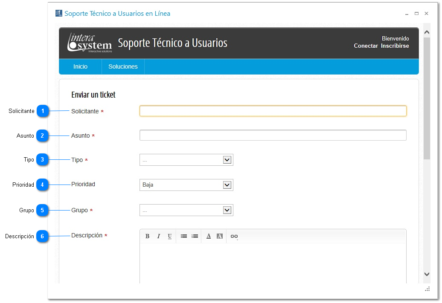The width and height of the screenshot is (442, 303).
Task: Insert a bulleted list in description
Action: pos(184,236)
